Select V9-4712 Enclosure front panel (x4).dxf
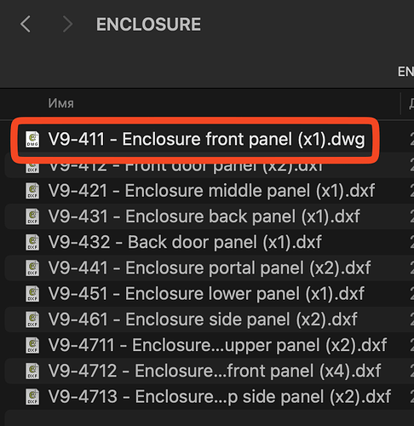 point(210,371)
